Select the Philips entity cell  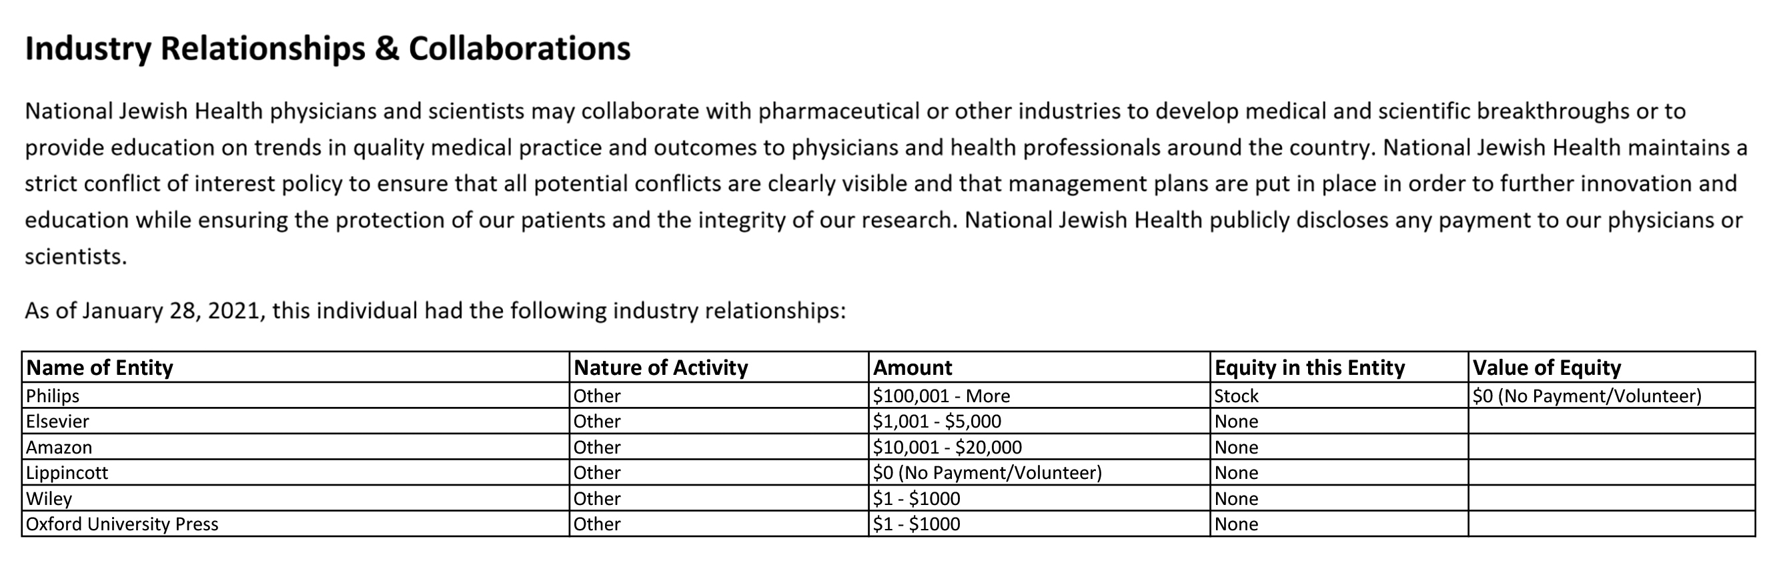tap(53, 396)
